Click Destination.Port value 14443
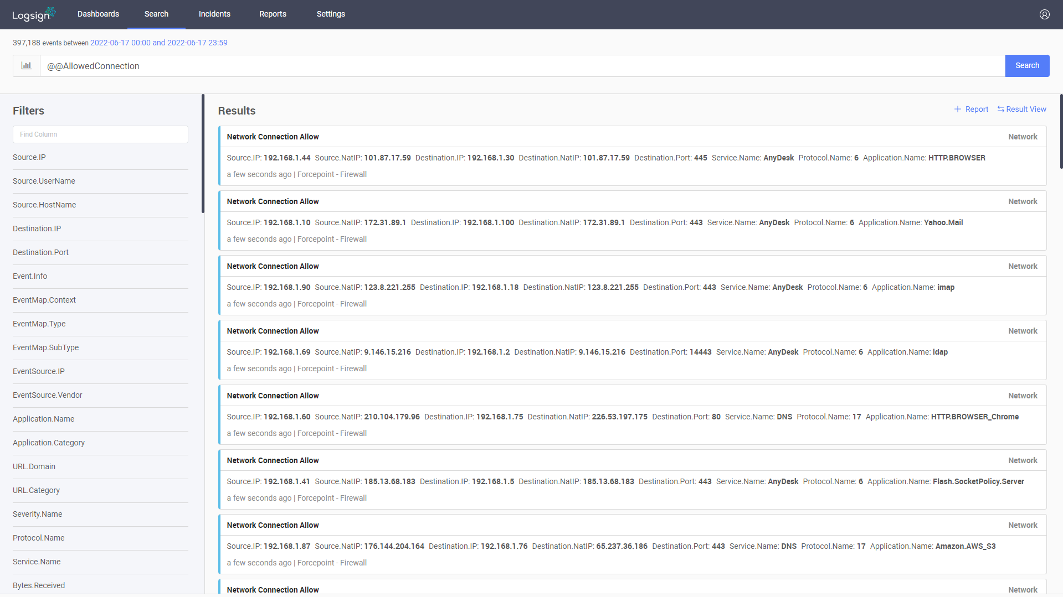The image size is (1063, 597). [x=700, y=352]
